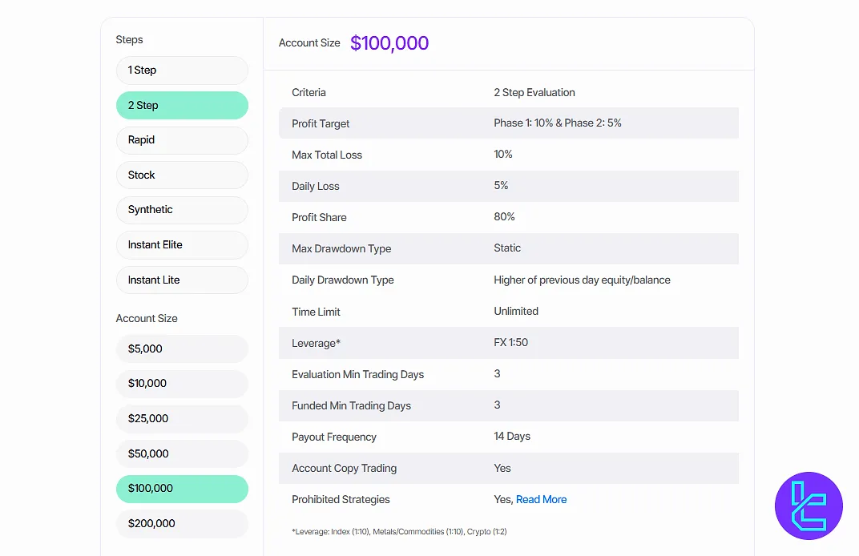The image size is (859, 556).
Task: Select the $5,000 account size
Action: point(182,349)
